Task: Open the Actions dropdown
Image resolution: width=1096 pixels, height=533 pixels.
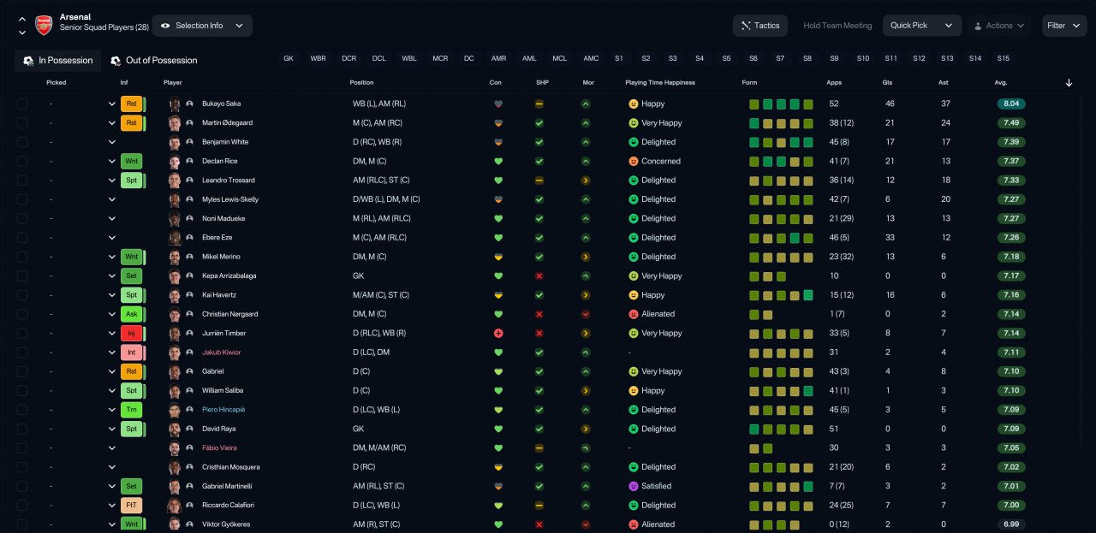Action: [x=999, y=26]
